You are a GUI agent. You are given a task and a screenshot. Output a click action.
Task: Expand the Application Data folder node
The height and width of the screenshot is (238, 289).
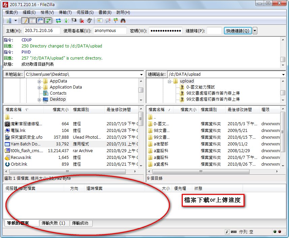39,88
